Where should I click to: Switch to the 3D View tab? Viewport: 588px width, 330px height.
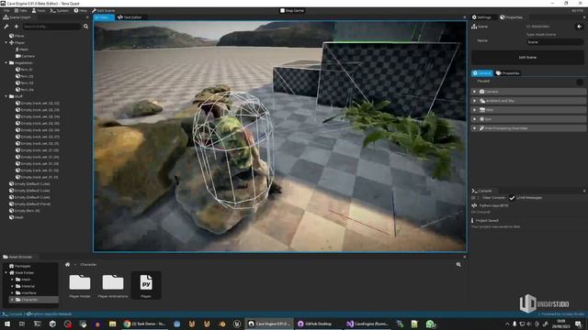(x=104, y=17)
